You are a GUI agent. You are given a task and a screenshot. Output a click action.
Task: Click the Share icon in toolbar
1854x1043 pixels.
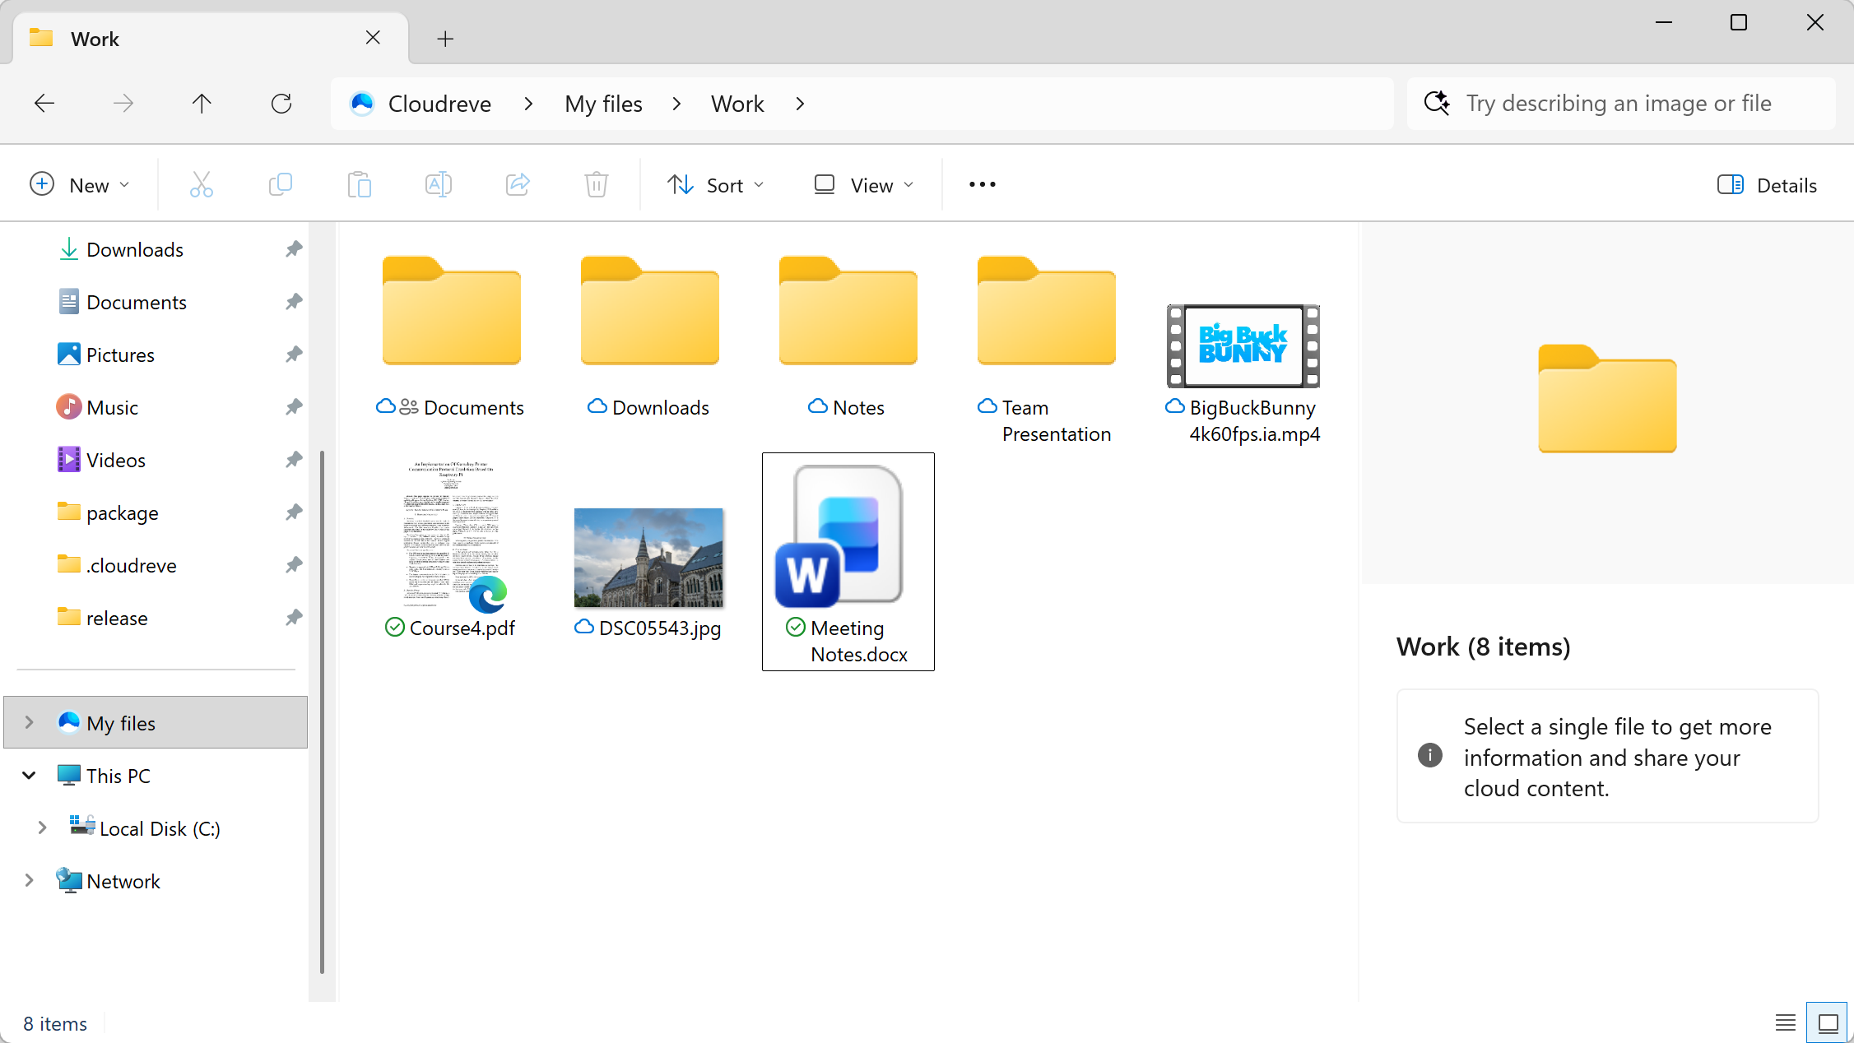(517, 184)
